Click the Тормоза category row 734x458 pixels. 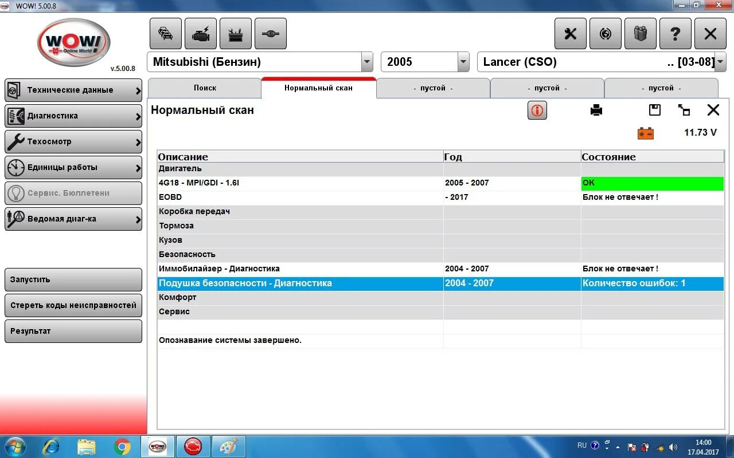point(440,226)
